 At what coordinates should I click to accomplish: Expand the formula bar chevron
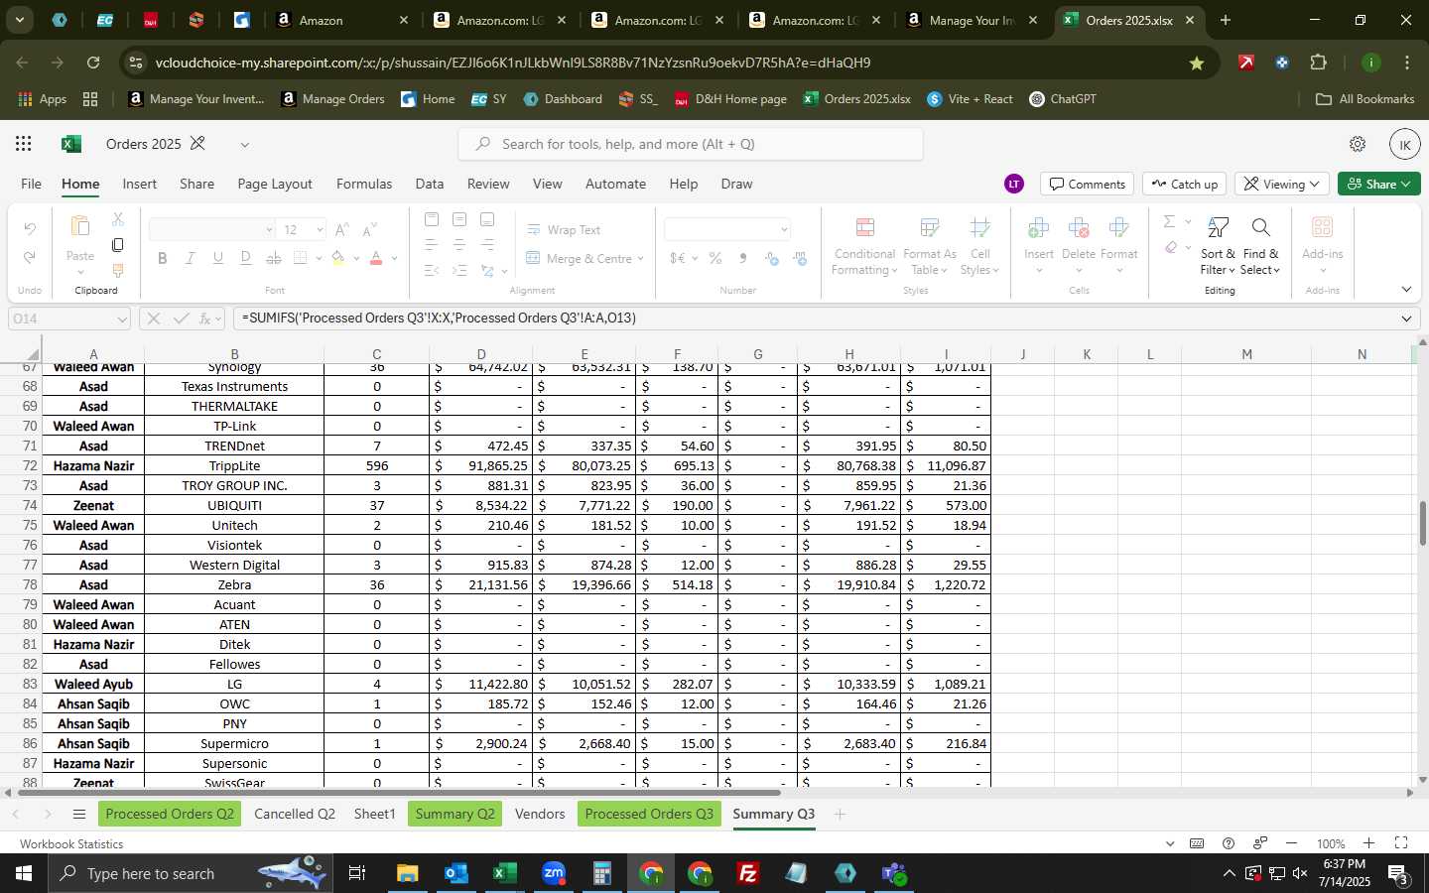tap(1406, 319)
